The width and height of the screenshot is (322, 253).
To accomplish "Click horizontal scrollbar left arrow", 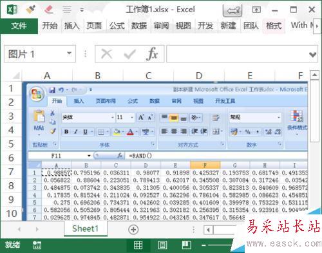I will [x=208, y=230].
